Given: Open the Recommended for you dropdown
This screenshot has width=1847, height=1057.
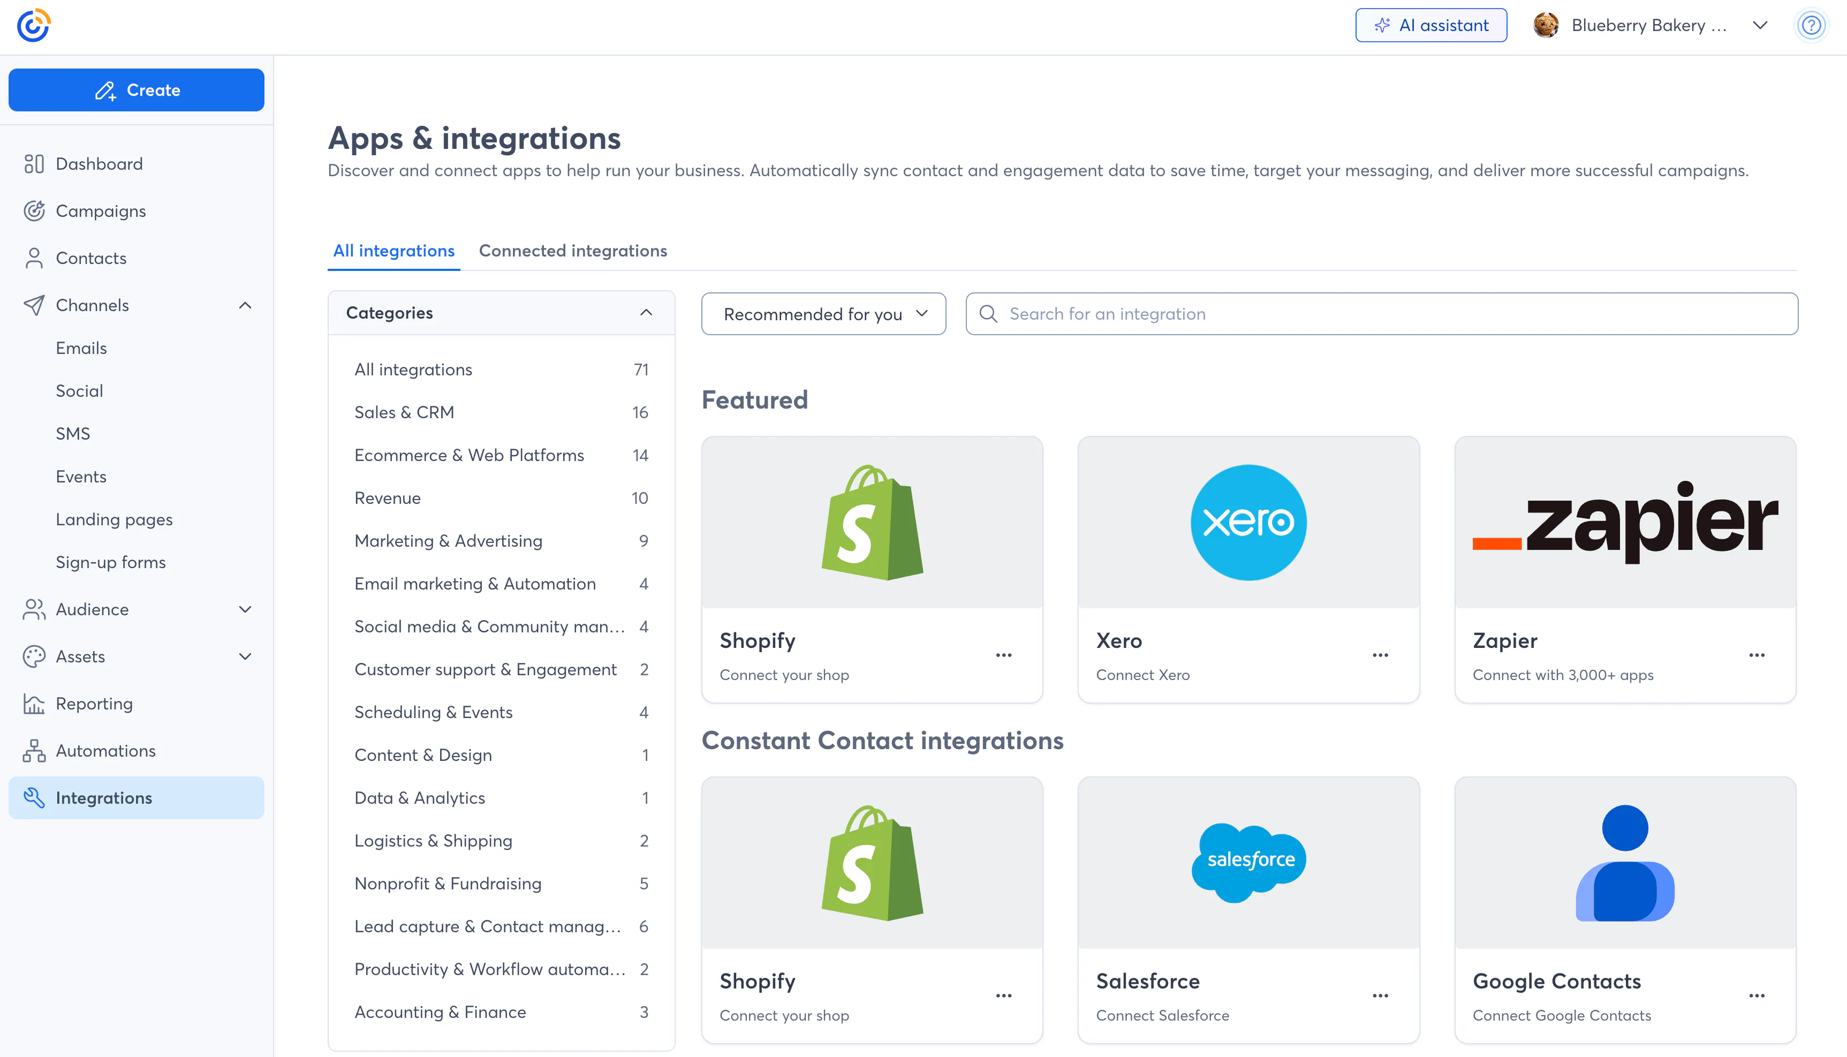Looking at the screenshot, I should click(823, 314).
